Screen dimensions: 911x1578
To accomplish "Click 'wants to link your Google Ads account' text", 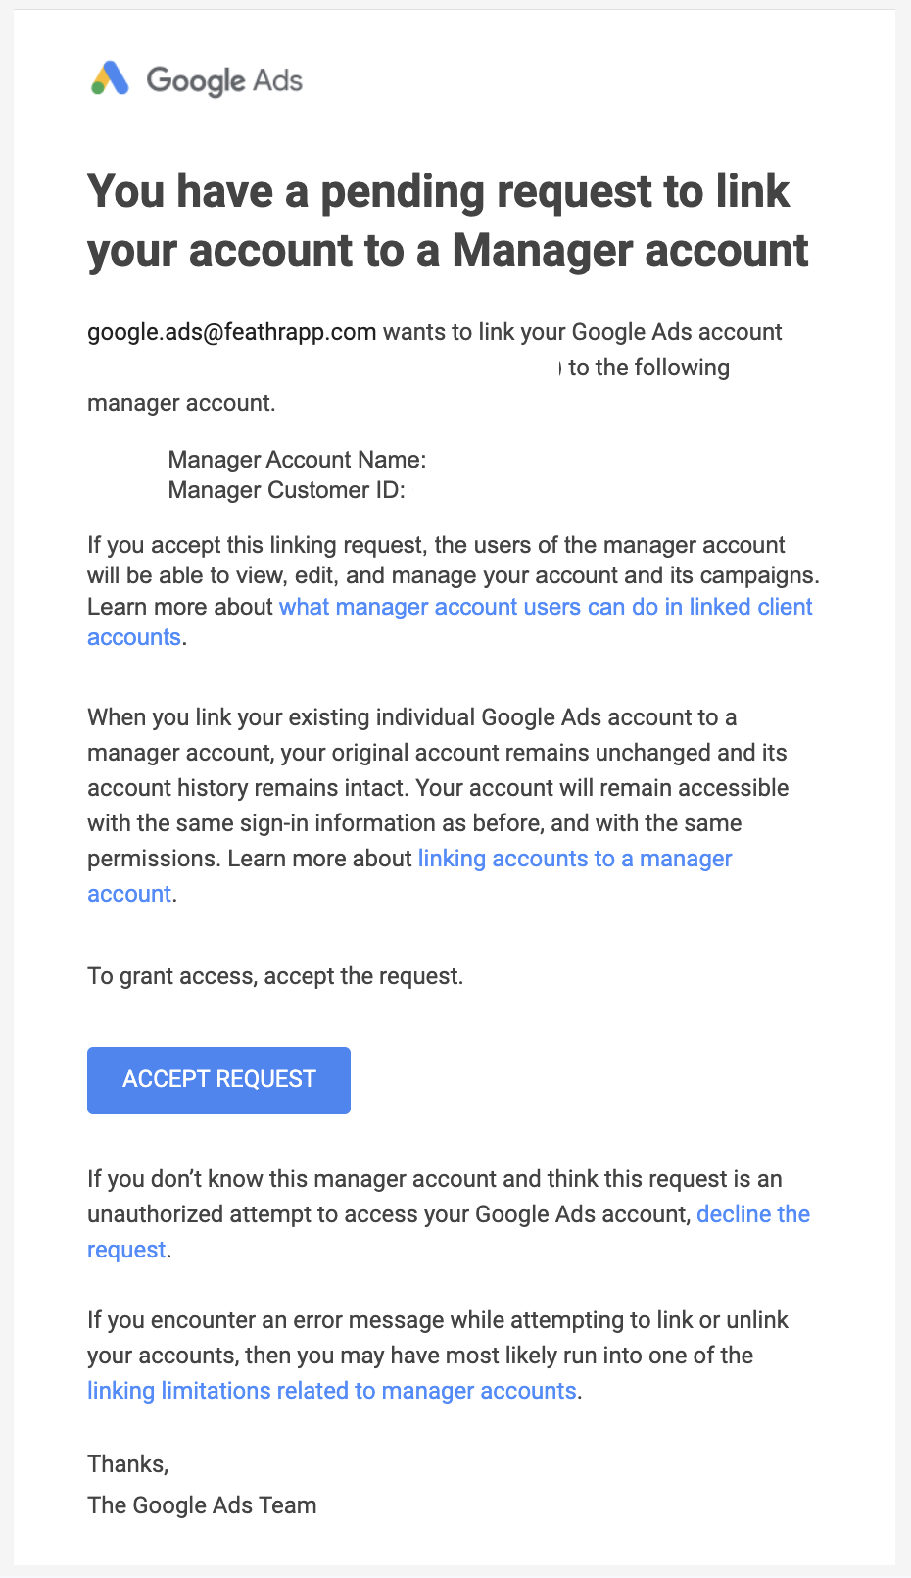I will point(583,332).
